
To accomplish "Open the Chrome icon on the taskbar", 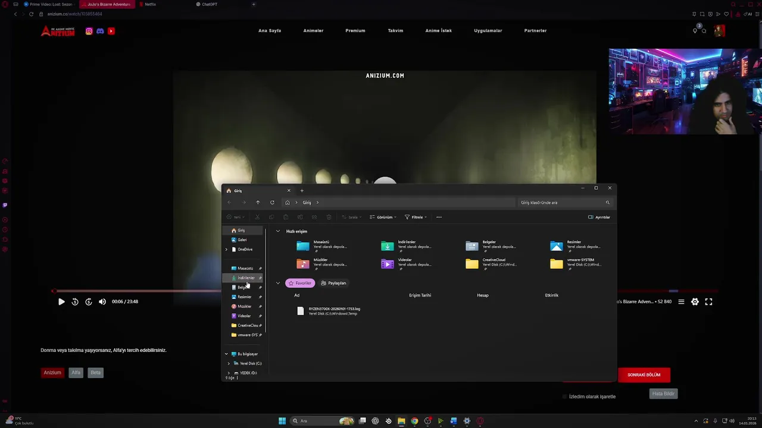I will click(414, 421).
